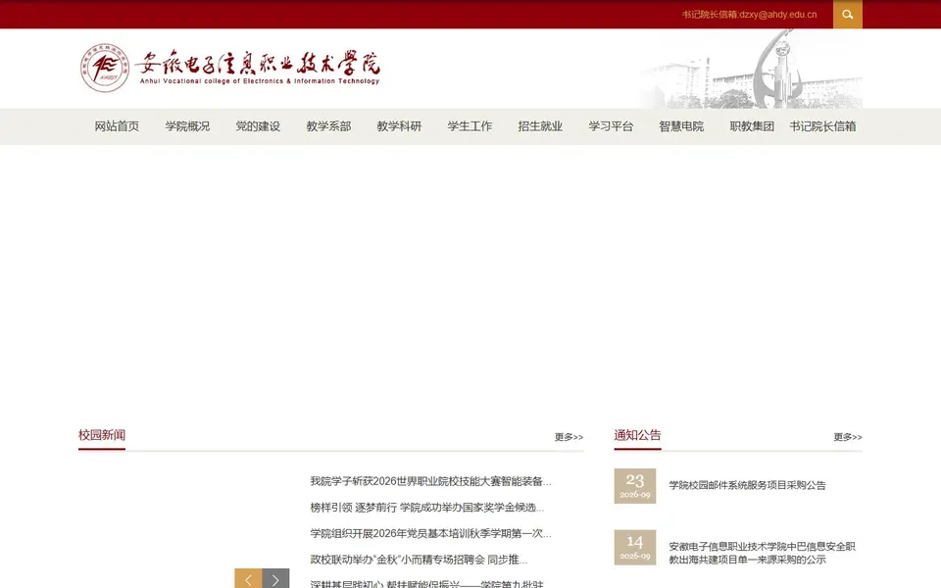Open 学生工作 navigation menu

pyautogui.click(x=470, y=126)
